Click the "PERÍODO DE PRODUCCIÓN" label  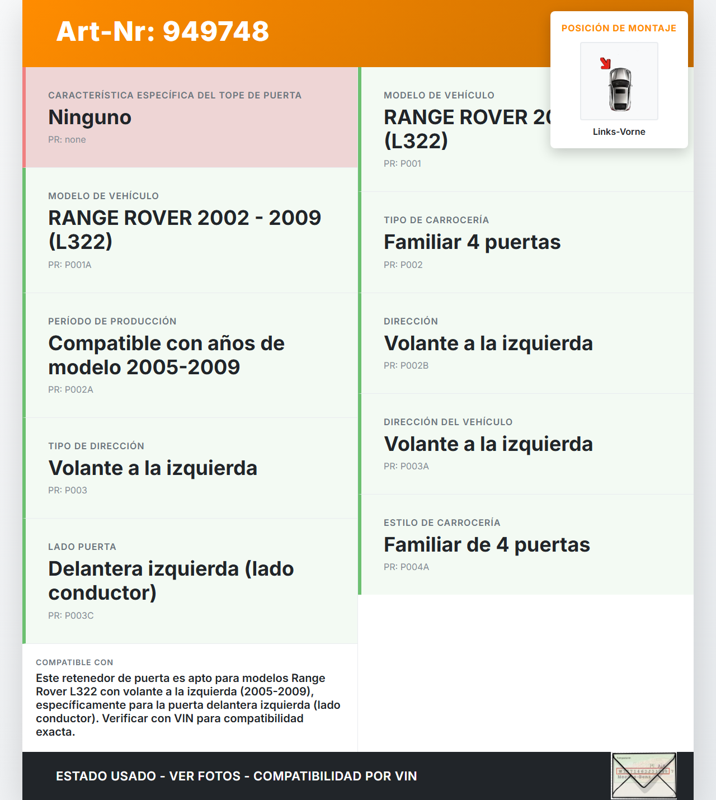[x=112, y=321]
